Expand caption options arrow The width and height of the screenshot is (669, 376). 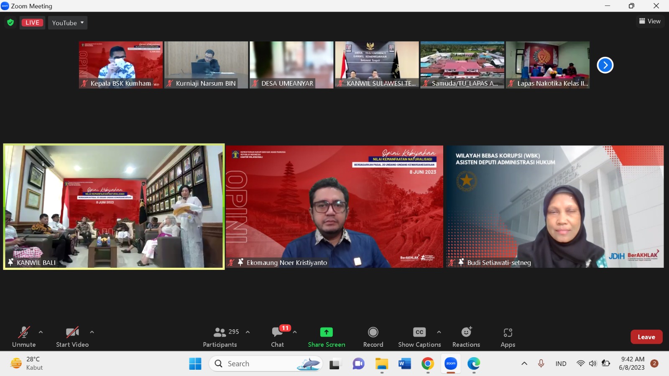click(x=439, y=332)
